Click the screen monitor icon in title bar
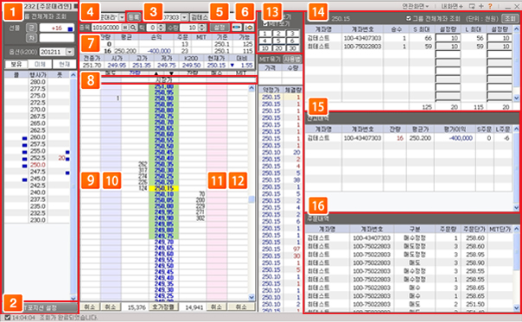This screenshot has height=322, width=522. (472, 6)
